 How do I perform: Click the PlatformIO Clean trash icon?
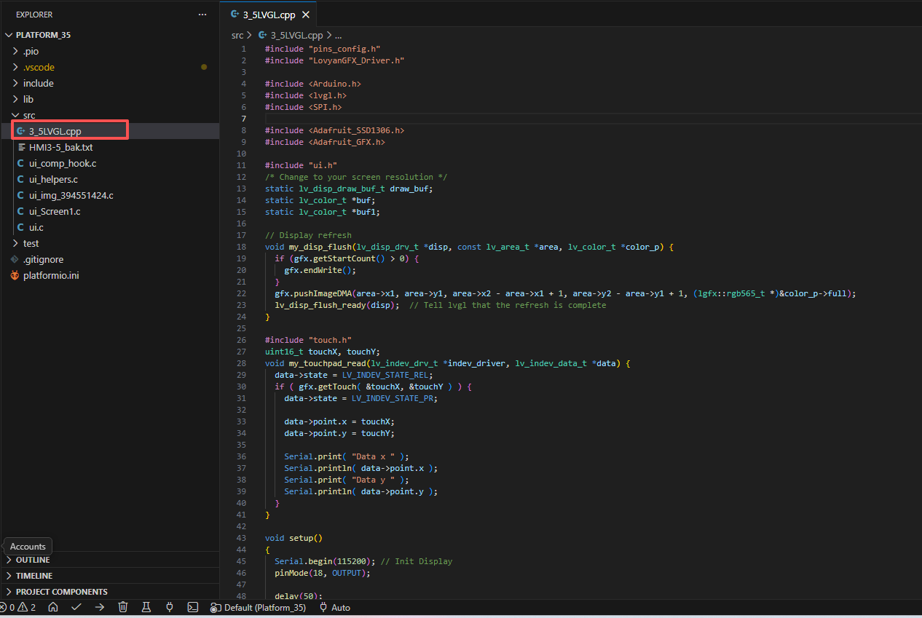[x=123, y=607]
